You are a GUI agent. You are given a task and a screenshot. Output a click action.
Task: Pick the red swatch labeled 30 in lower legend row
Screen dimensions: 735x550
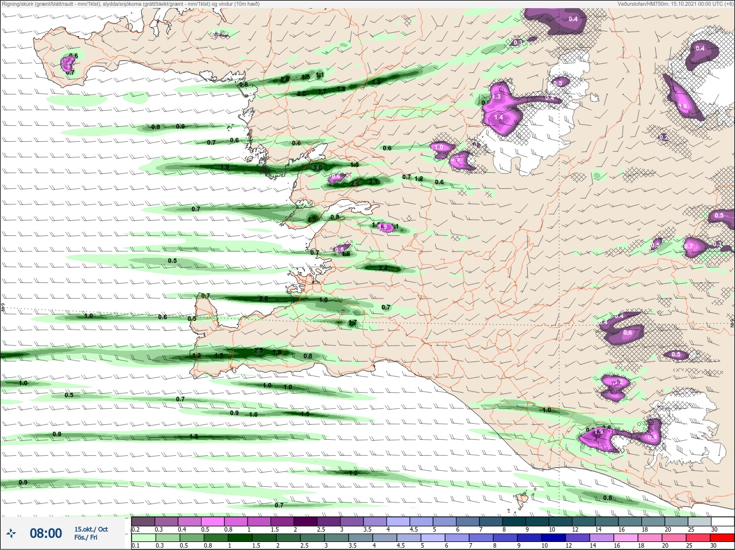click(x=722, y=538)
